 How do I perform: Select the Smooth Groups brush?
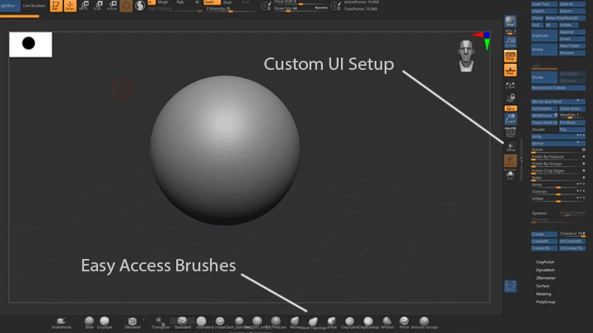point(424,323)
